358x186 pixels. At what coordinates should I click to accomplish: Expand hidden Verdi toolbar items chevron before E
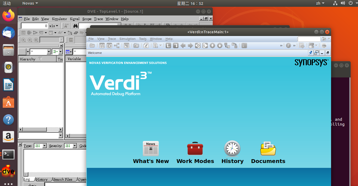click(281, 46)
